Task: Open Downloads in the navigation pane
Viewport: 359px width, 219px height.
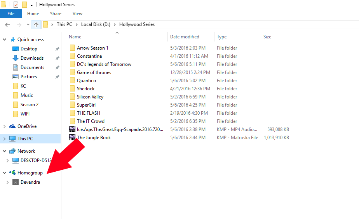Action: coord(32,58)
